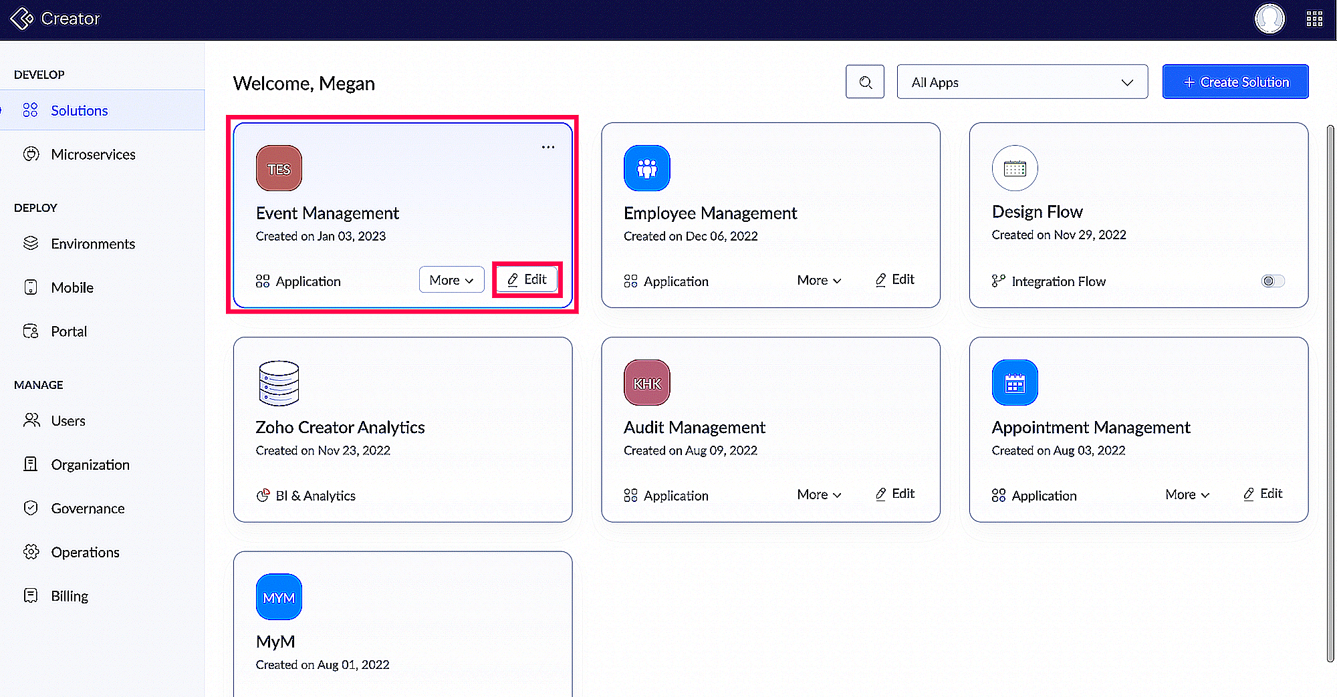Open the apps grid launcher icon
This screenshot has width=1337, height=697.
1314,19
